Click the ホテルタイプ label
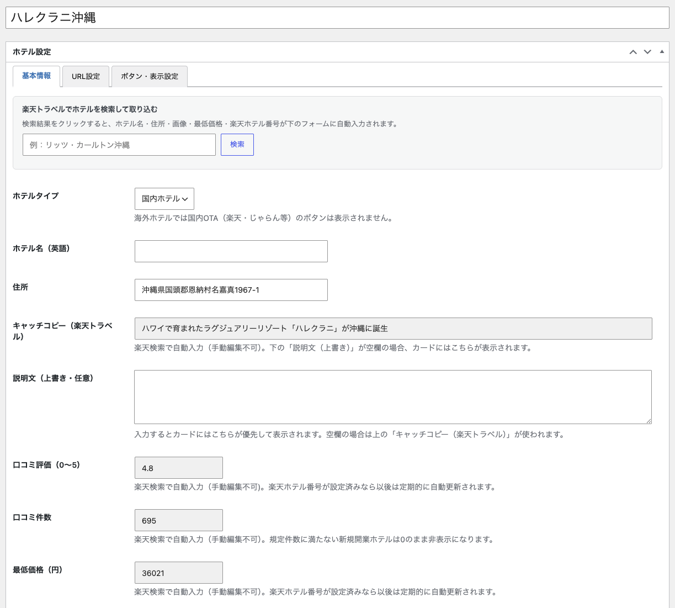The width and height of the screenshot is (675, 608). pyautogui.click(x=36, y=196)
